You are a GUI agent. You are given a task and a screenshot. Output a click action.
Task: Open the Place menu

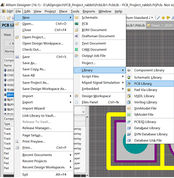[x=63, y=11]
